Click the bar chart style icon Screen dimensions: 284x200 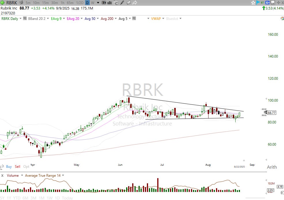tap(109, 3)
